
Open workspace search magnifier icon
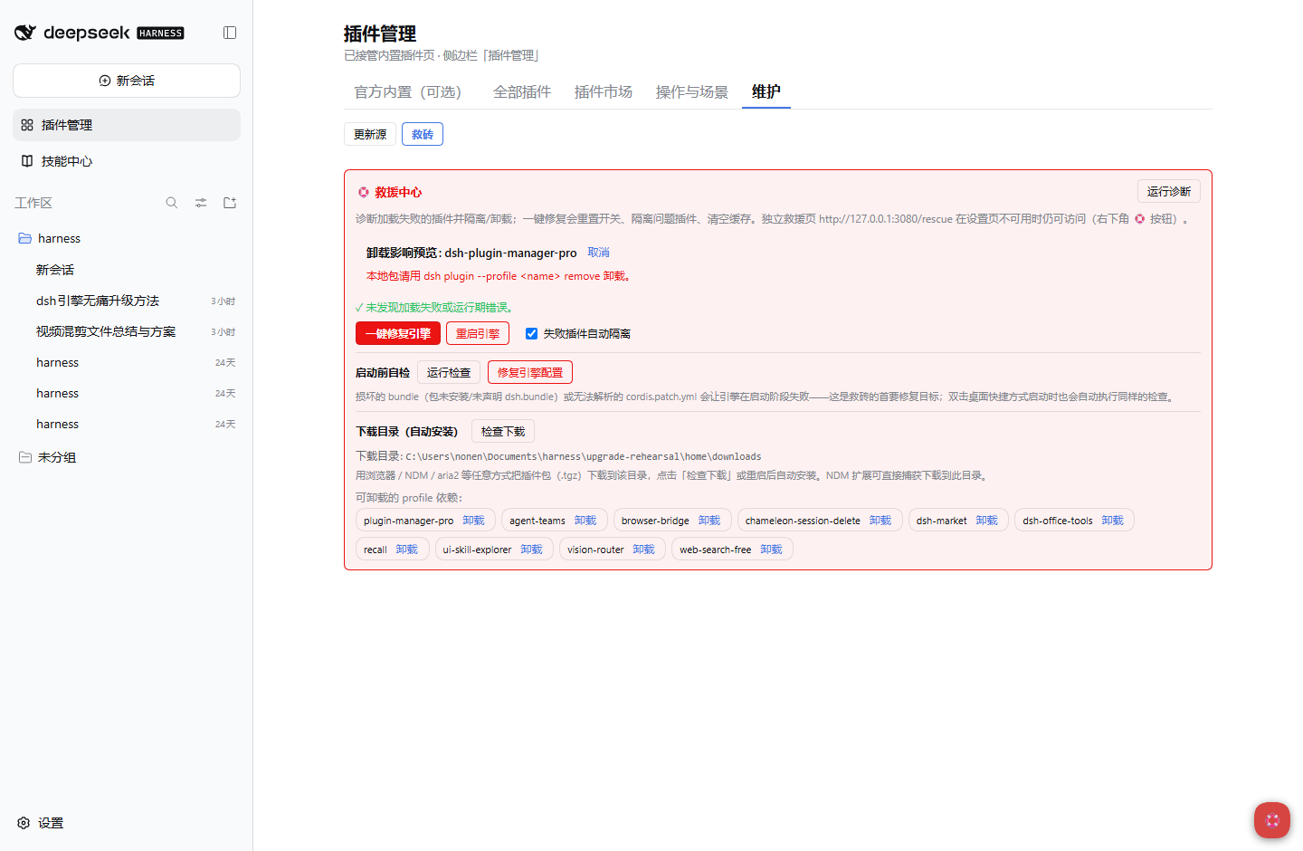[172, 203]
